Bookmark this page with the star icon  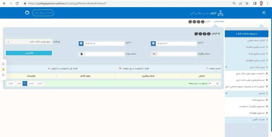tap(247, 3)
